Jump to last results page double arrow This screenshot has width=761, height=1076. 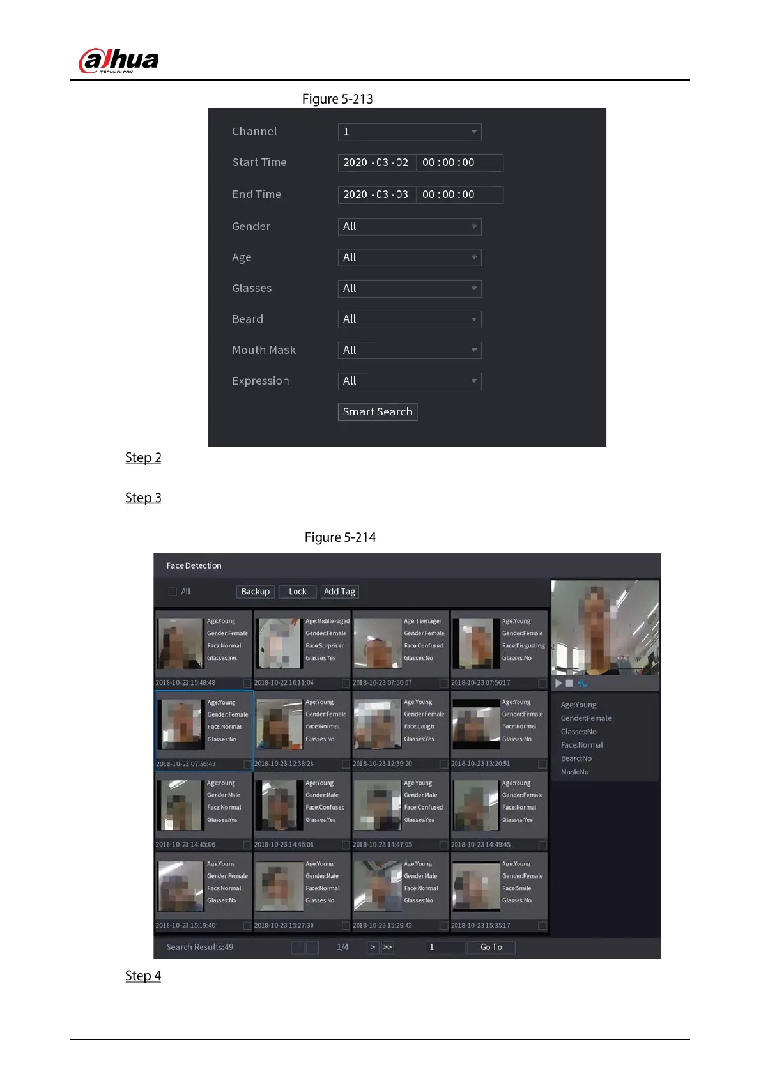pyautogui.click(x=388, y=947)
